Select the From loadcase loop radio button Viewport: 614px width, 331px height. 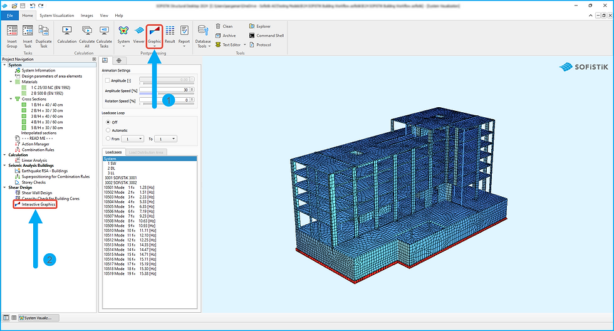tap(108, 139)
